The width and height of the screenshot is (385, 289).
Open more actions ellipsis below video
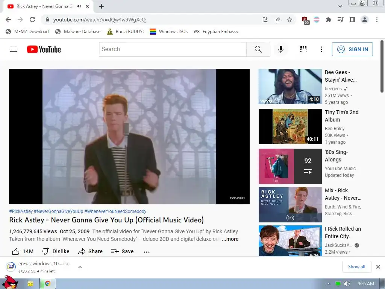tap(147, 252)
